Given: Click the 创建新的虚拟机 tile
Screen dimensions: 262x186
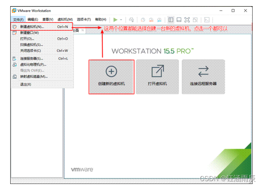Looking at the screenshot, I should pyautogui.click(x=112, y=77).
